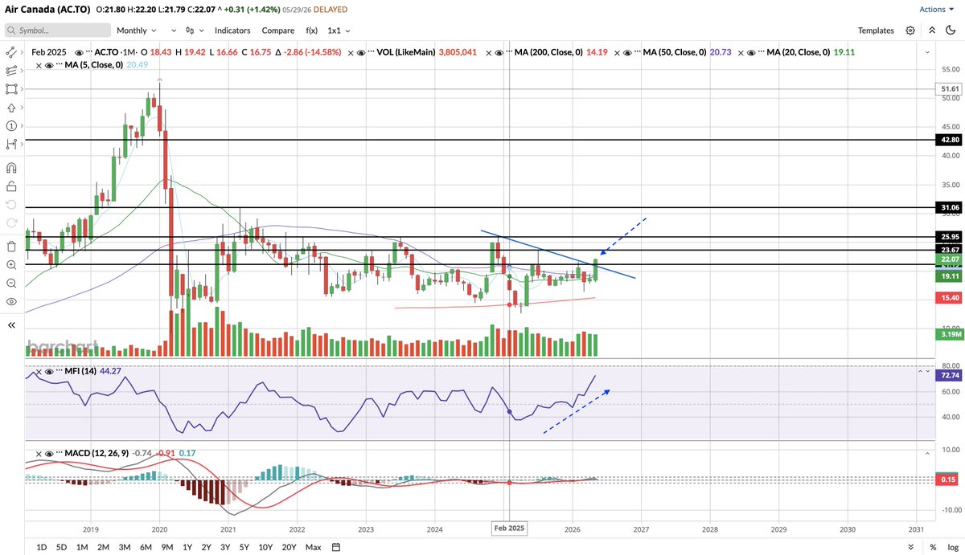965x555 pixels.
Task: Remove the MA (200, Close, 0) study
Action: (488, 52)
